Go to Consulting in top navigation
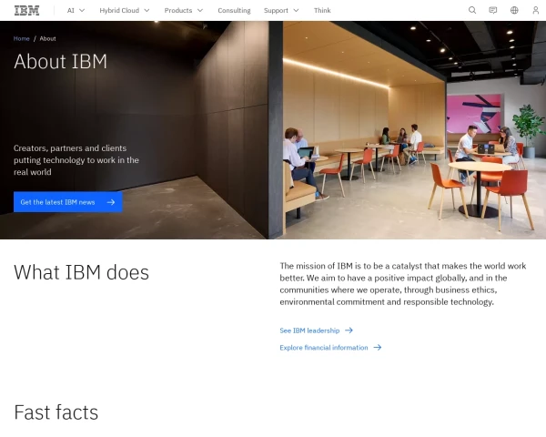This screenshot has height=437, width=546. pos(234,10)
